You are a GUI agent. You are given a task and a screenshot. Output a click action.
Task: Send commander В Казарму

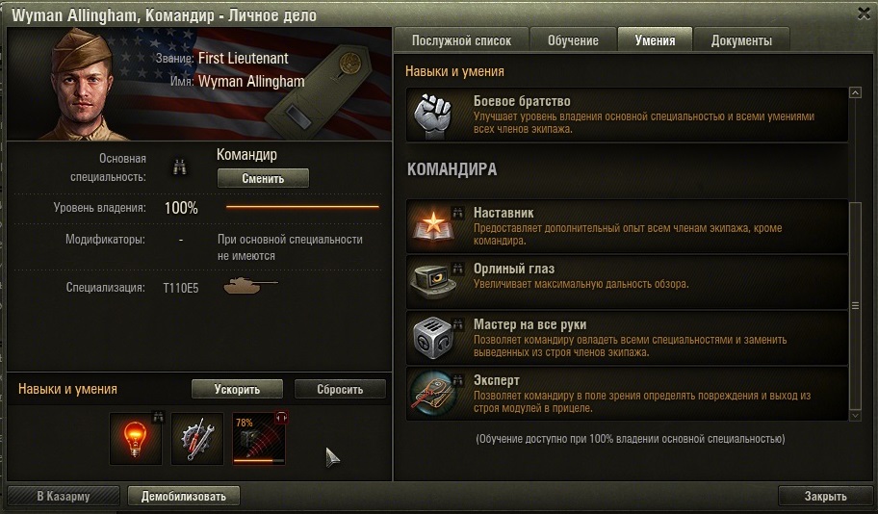point(64,496)
